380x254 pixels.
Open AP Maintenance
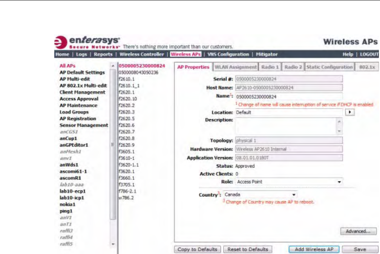click(x=78, y=105)
